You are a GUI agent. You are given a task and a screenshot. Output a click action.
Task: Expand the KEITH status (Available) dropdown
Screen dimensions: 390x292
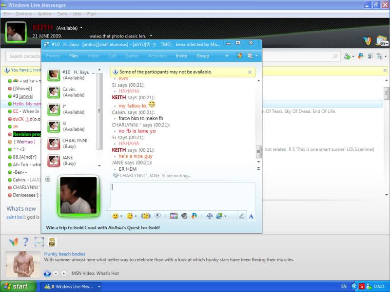tap(81, 28)
